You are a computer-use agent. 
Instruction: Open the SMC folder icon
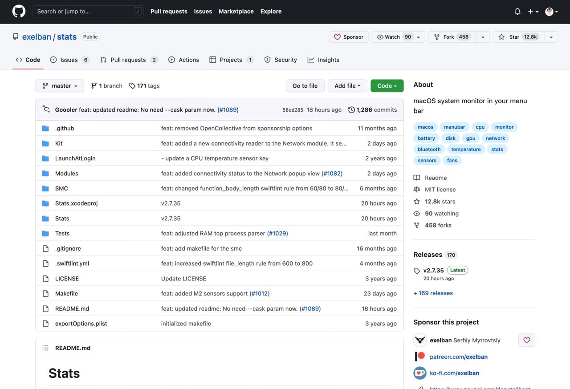tap(45, 188)
